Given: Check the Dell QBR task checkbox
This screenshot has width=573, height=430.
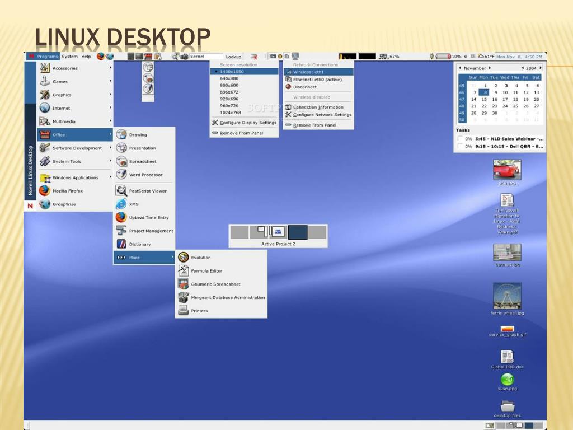Looking at the screenshot, I should 460,146.
